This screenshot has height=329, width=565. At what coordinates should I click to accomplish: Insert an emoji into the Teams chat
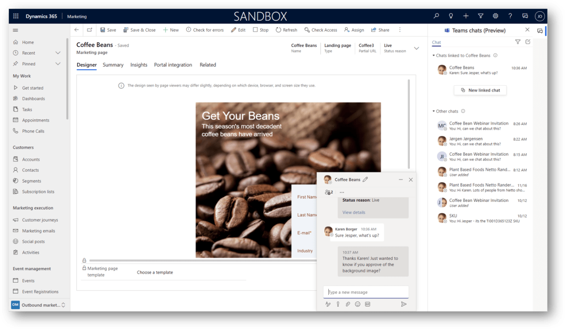coord(357,304)
